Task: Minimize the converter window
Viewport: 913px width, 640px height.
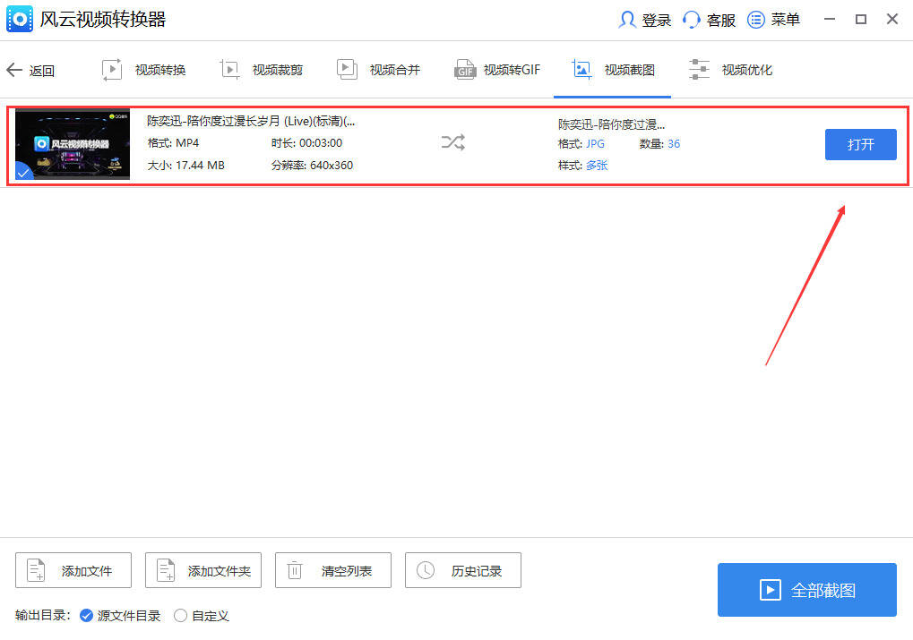Action: [x=830, y=19]
